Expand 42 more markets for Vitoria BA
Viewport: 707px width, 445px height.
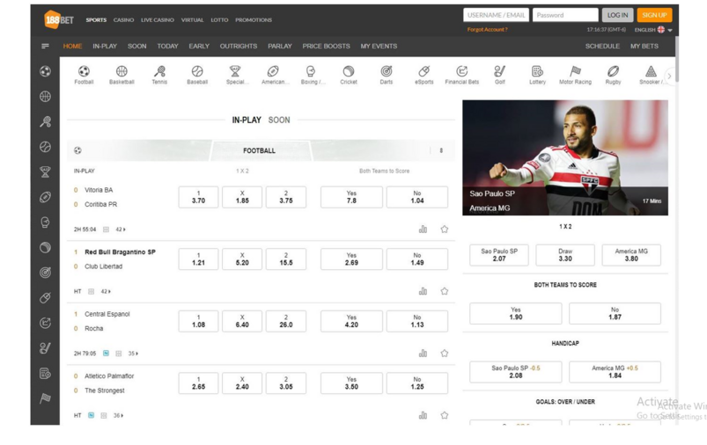click(x=121, y=230)
